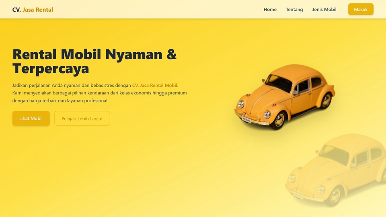Image resolution: width=386 pixels, height=217 pixels.
Task: Click the faded car's front wheel
Action: tap(335, 196)
